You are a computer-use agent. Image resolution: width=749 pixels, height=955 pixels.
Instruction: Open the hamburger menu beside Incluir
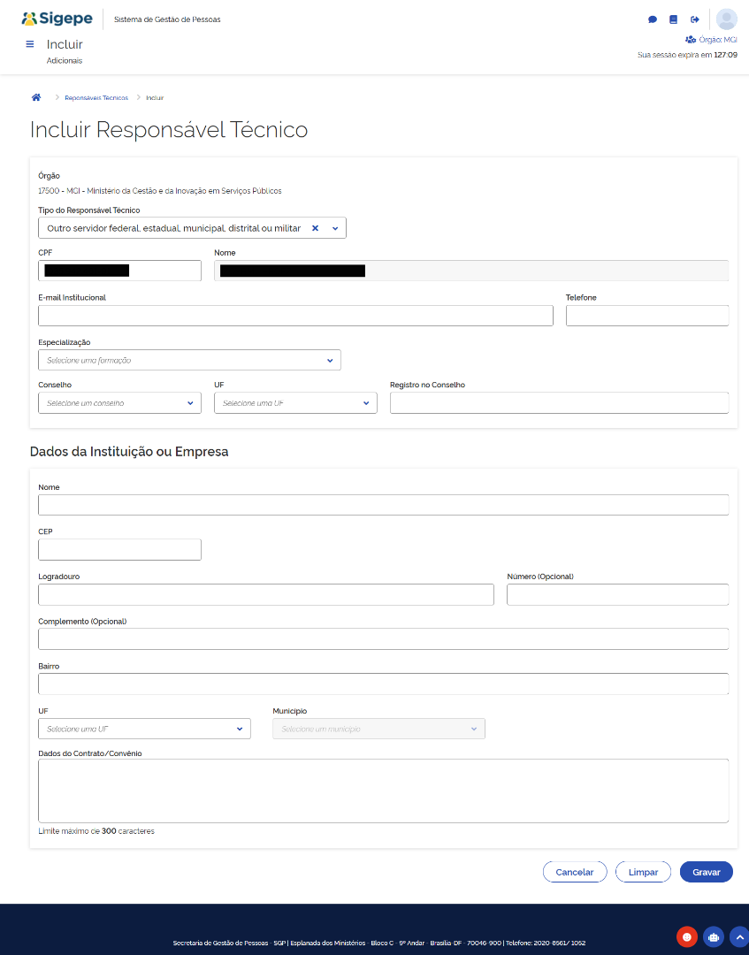point(30,44)
